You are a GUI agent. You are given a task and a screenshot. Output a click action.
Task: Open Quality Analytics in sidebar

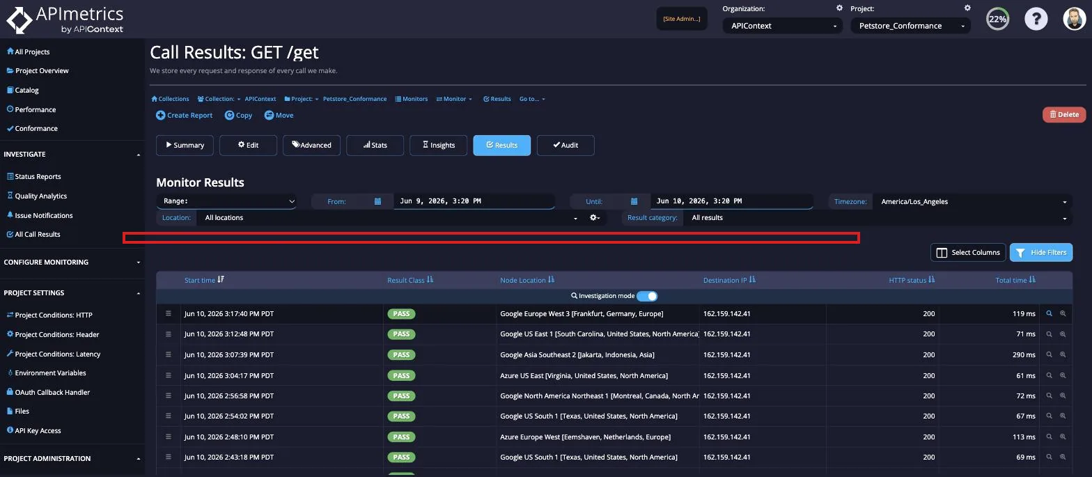coord(36,196)
